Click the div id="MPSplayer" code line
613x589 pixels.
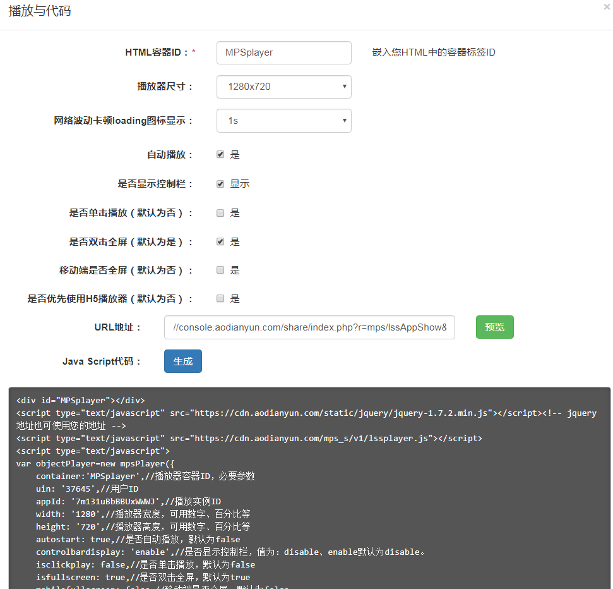click(x=81, y=401)
